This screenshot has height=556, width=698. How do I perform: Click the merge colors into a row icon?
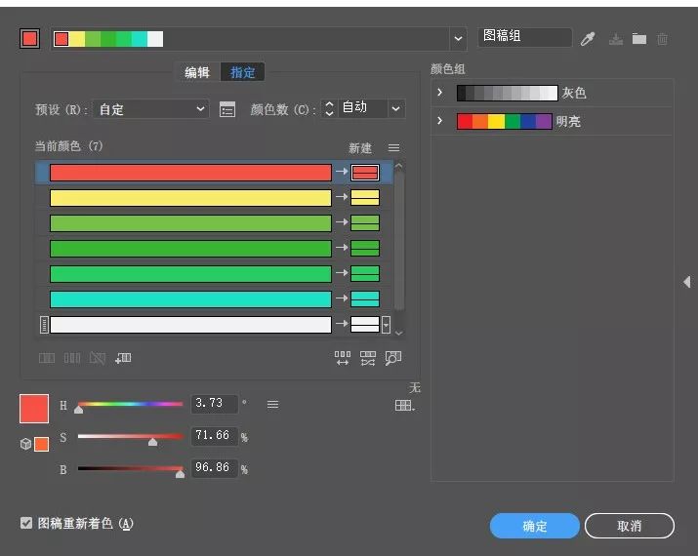tap(47, 358)
